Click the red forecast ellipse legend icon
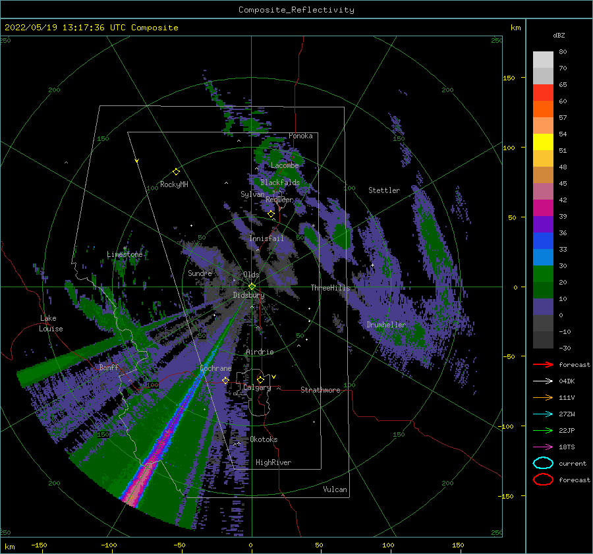The image size is (593, 554). pos(543,480)
